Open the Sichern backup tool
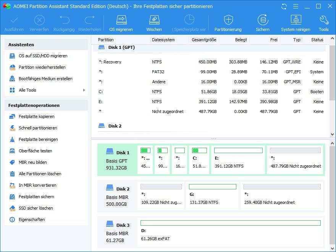This screenshot has height=252, width=336. (262, 23)
